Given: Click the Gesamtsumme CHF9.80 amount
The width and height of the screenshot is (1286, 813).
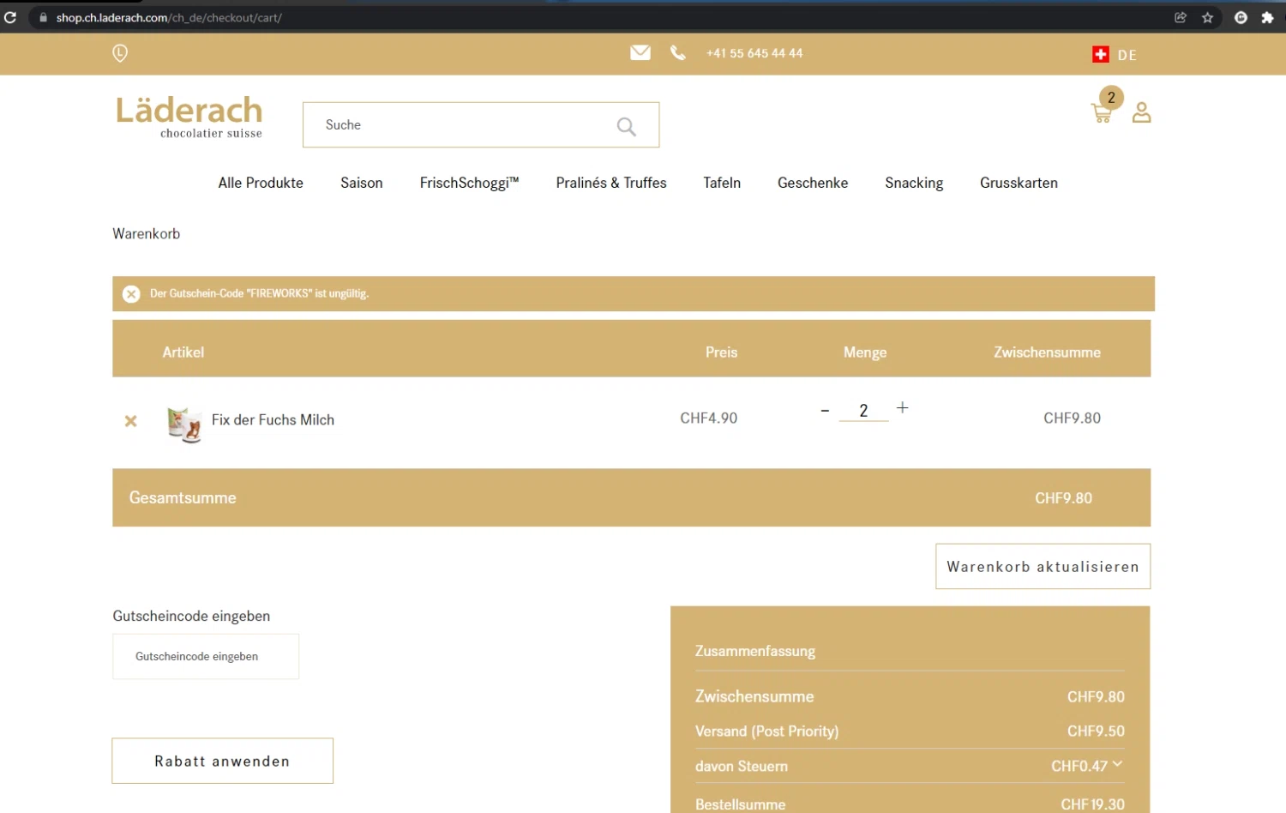Looking at the screenshot, I should (x=1063, y=498).
